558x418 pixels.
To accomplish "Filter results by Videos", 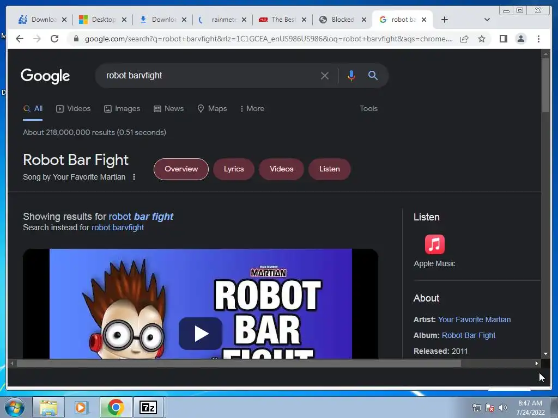I will point(74,109).
